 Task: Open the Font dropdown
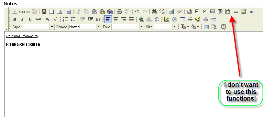point(128,27)
